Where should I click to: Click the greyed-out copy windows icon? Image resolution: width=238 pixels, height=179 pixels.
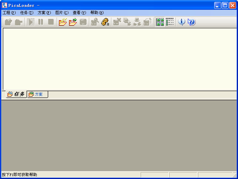point(127,22)
